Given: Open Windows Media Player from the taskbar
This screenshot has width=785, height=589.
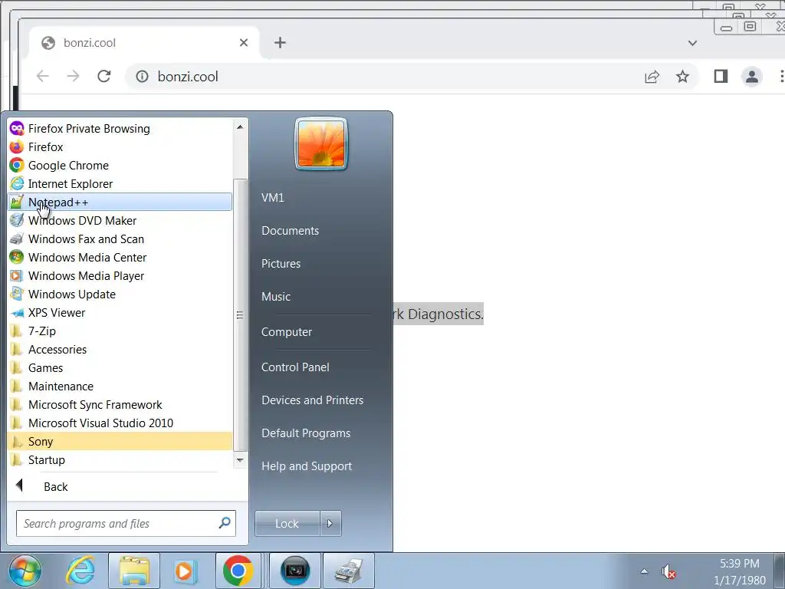Looking at the screenshot, I should pyautogui.click(x=184, y=571).
